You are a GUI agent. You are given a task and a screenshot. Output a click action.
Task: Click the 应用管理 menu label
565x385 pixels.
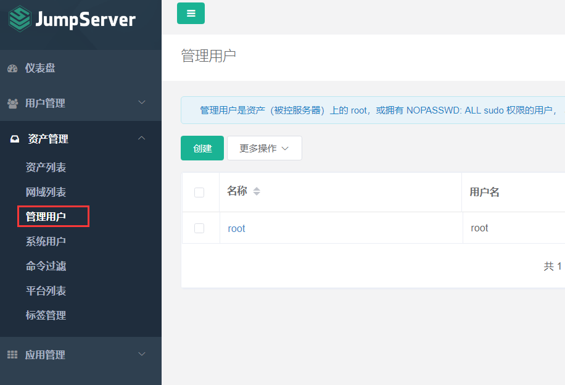[x=45, y=355]
